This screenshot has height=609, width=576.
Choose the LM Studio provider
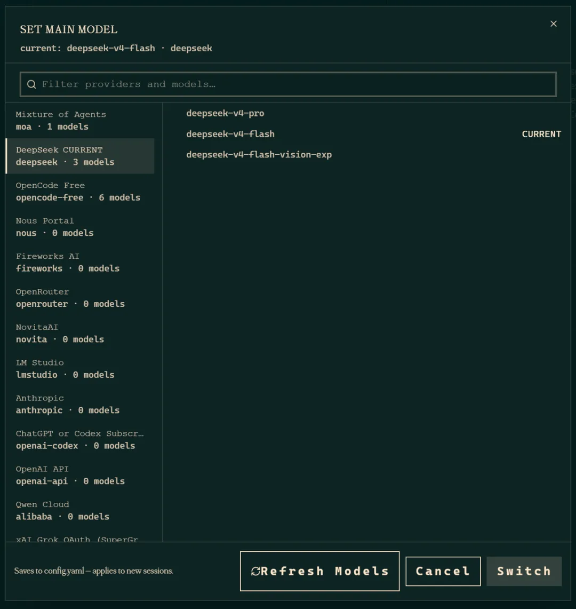[x=81, y=369]
